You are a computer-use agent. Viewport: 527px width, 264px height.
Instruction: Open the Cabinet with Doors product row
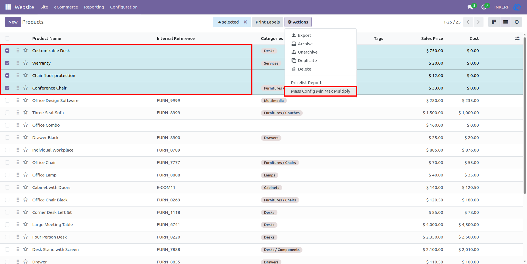click(x=262, y=188)
